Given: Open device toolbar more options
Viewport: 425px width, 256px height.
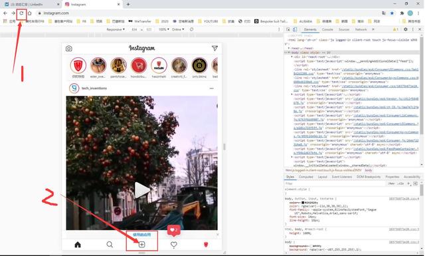Looking at the screenshot, I should [x=279, y=29].
